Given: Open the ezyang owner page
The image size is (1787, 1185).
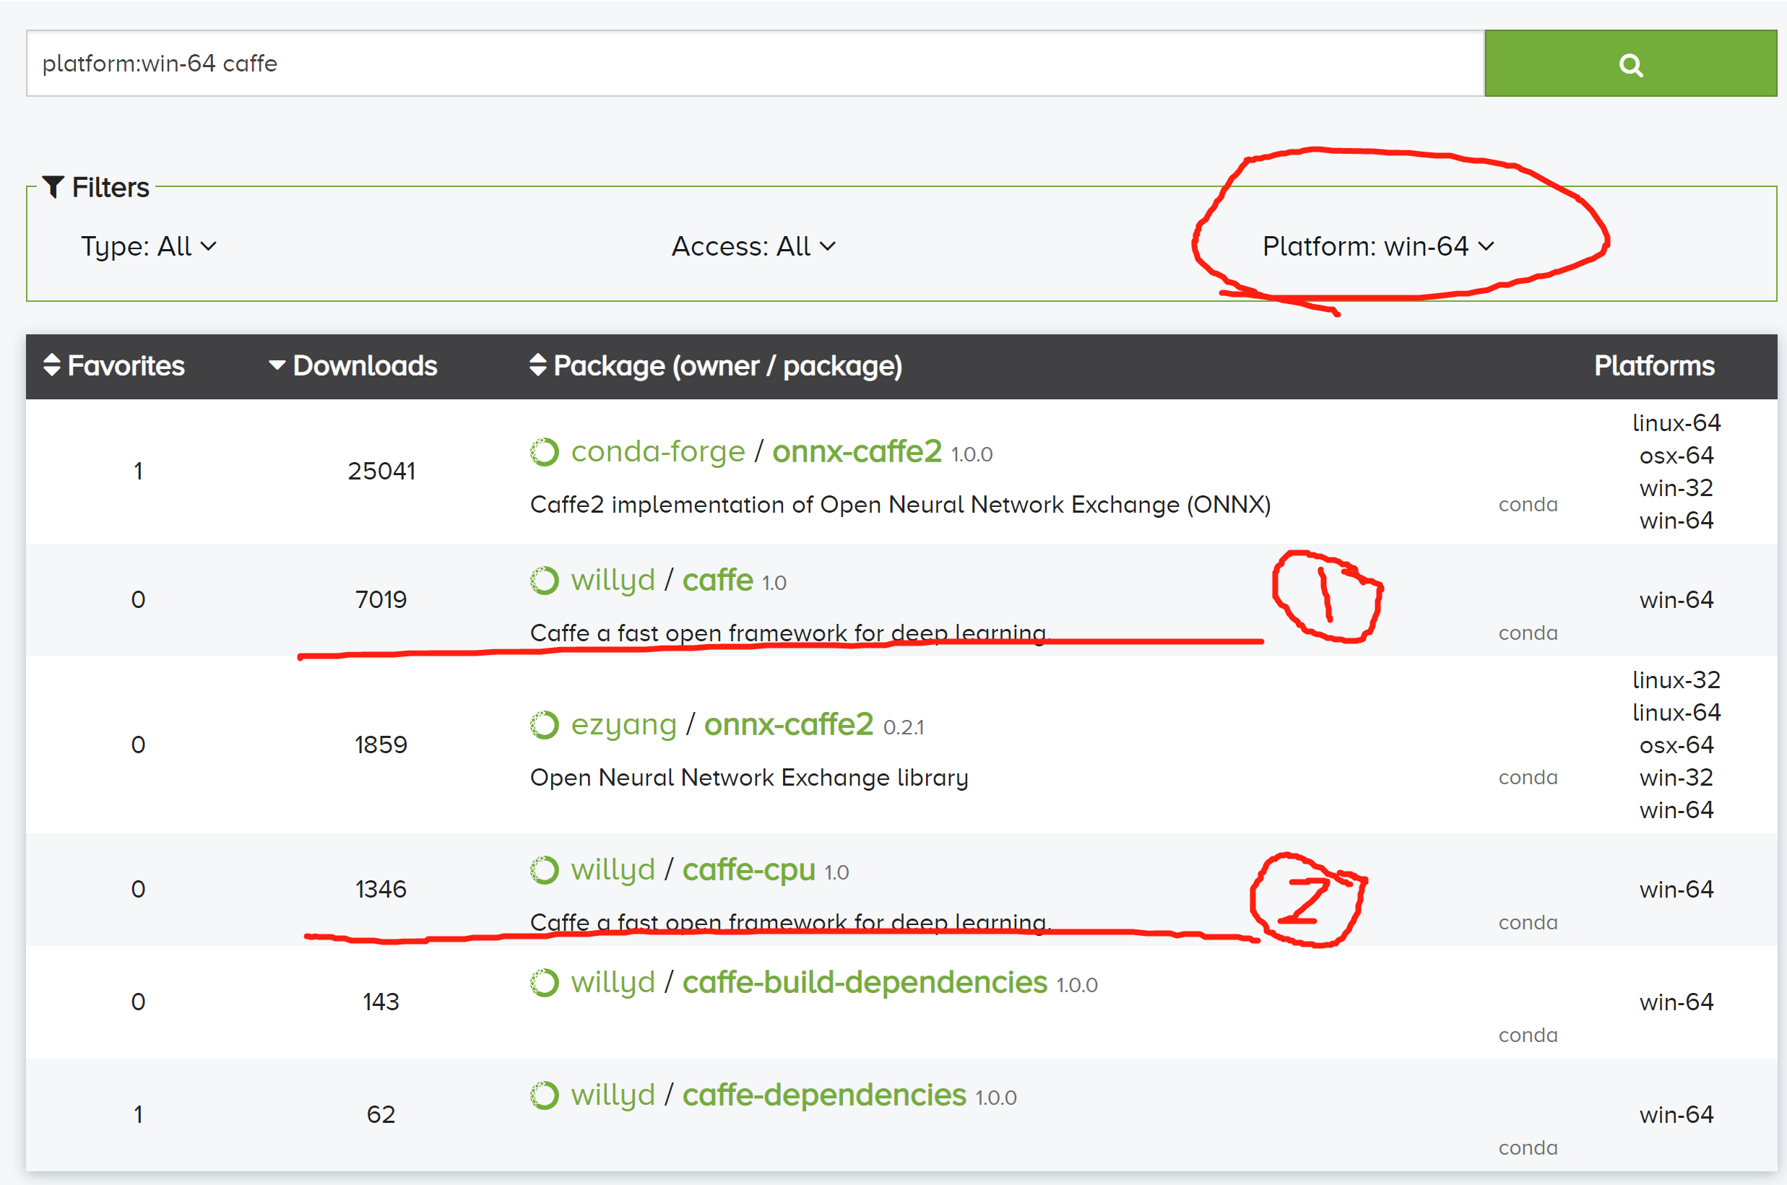Looking at the screenshot, I should pos(623,724).
